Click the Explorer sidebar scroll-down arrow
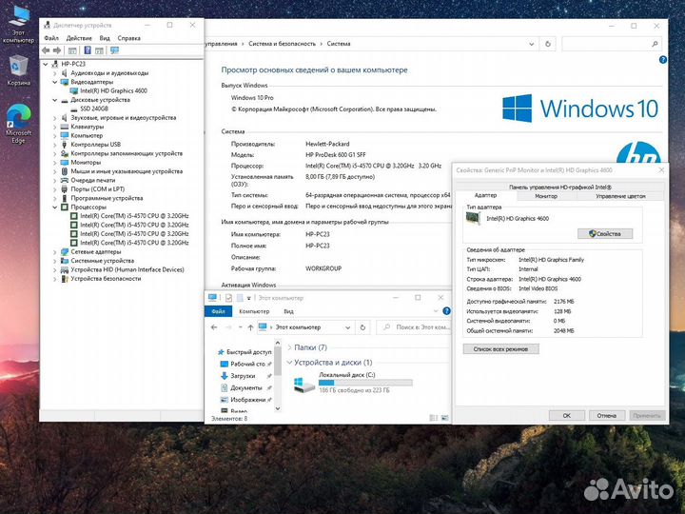685x514 pixels. click(278, 408)
